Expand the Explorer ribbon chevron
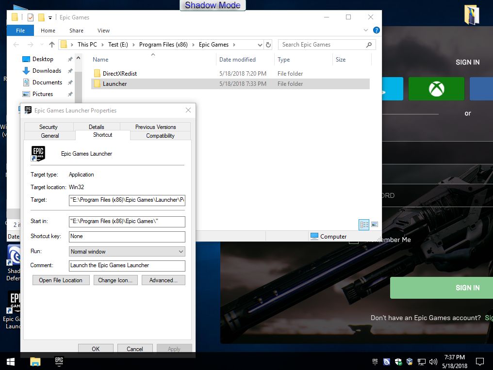Image resolution: width=493 pixels, height=370 pixels. point(366,30)
